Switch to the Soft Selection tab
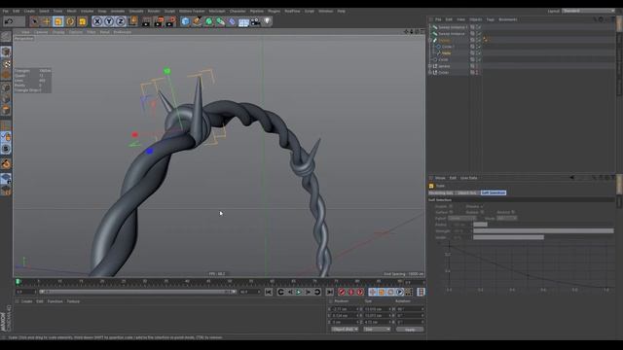 point(494,192)
